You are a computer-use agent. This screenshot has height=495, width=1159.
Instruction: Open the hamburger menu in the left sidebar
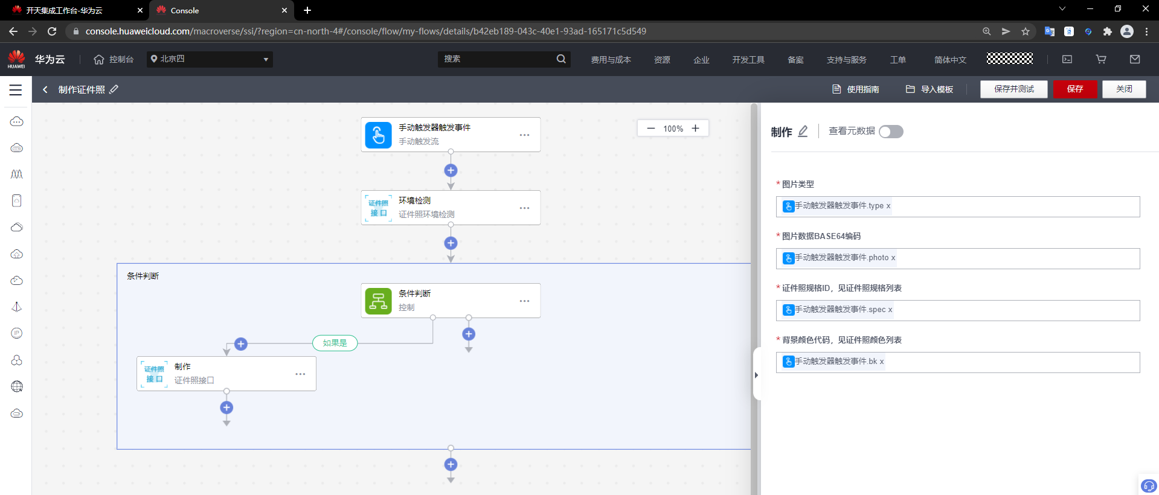pos(16,90)
